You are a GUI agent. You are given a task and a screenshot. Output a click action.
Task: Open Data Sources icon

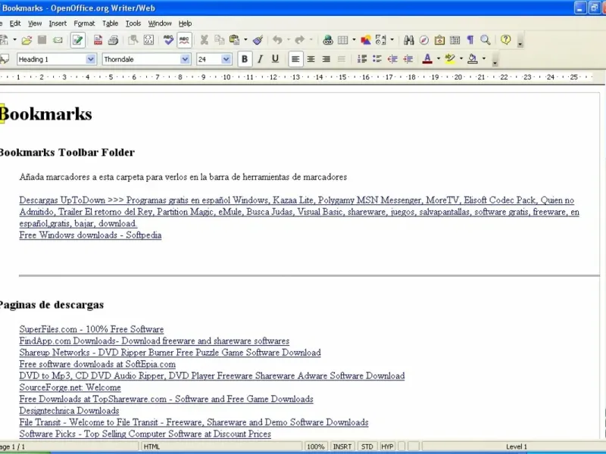(455, 40)
